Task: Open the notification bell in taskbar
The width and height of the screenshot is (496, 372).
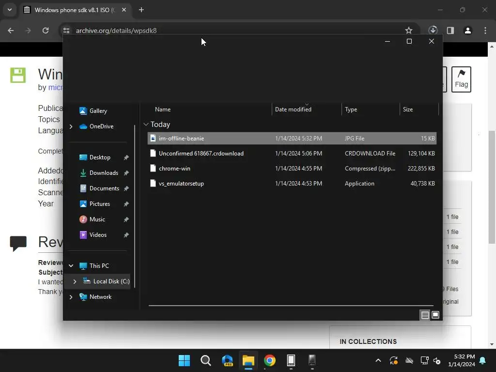Action: click(x=483, y=360)
